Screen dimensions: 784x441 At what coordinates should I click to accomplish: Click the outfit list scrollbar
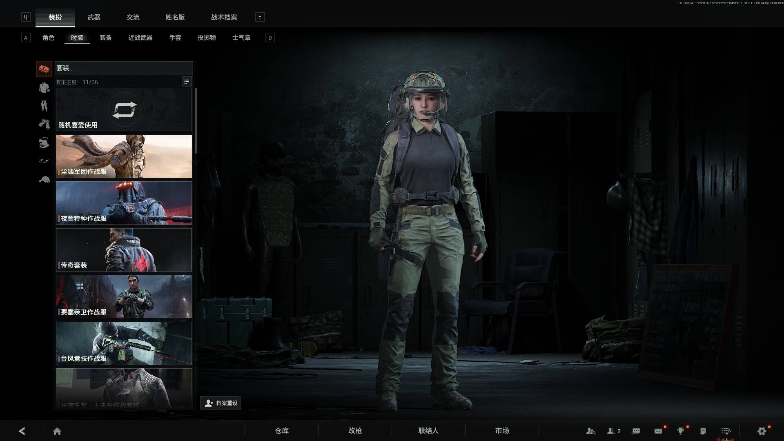click(x=196, y=121)
